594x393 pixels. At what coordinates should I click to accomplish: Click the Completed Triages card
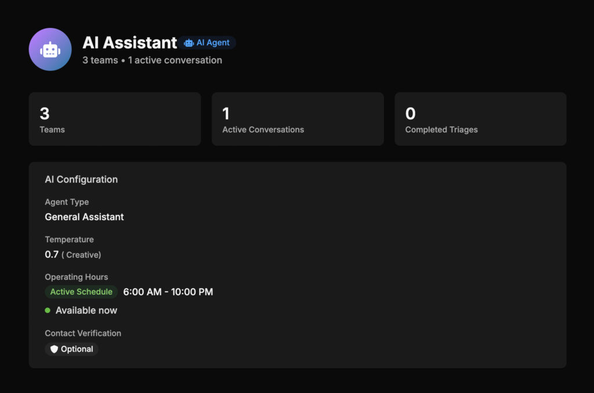click(480, 118)
